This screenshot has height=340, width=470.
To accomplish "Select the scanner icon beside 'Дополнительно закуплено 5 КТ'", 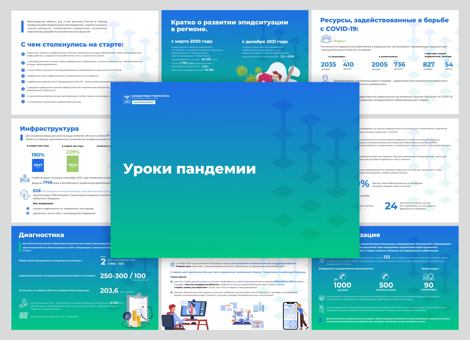I will [x=23, y=315].
